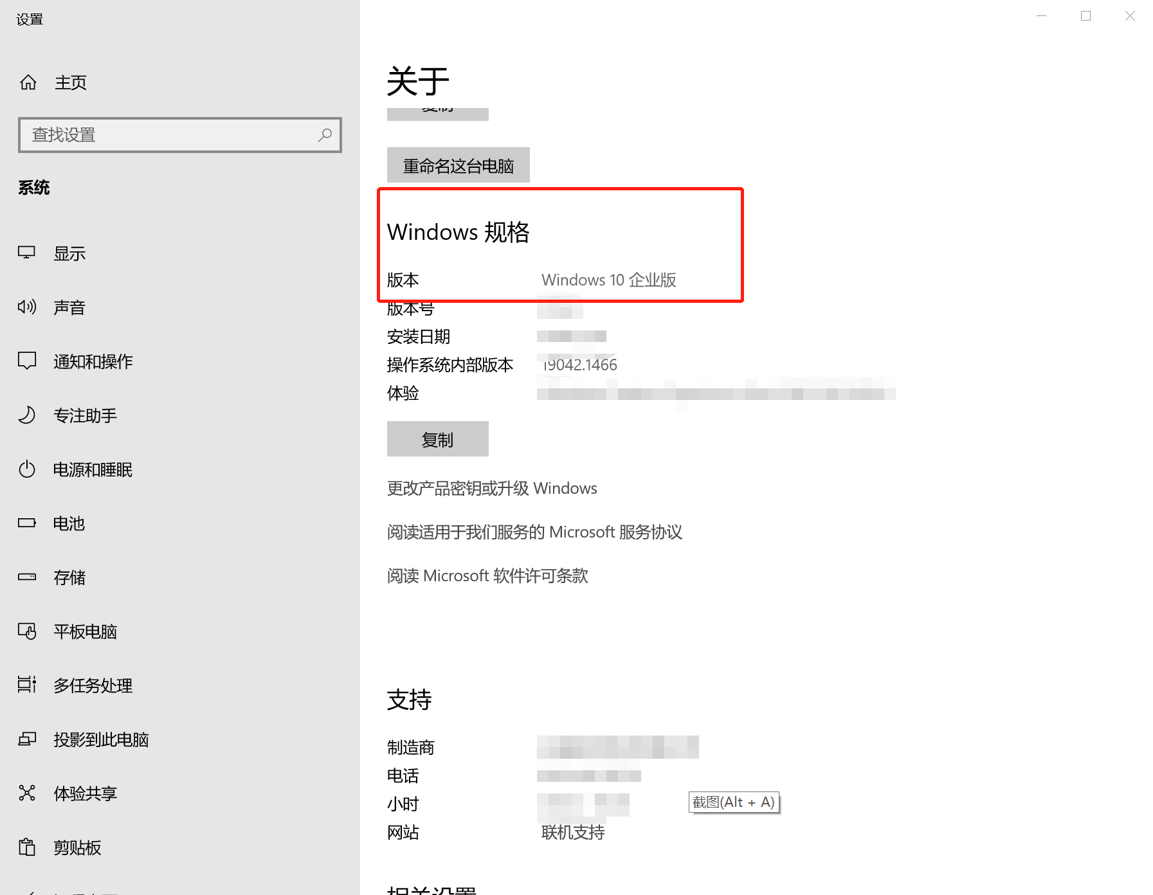Click the 系统 sidebar heading
The width and height of the screenshot is (1153, 895).
(x=34, y=188)
